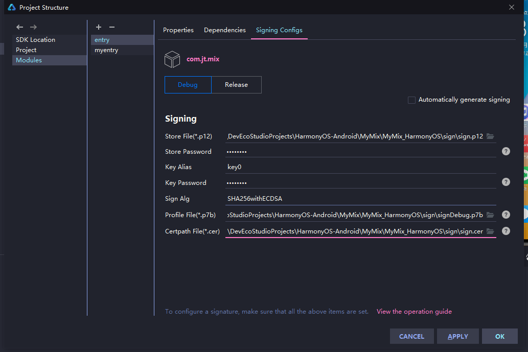Enable Automatically generate signing checkbox
Viewport: 528px width, 352px height.
(x=411, y=100)
